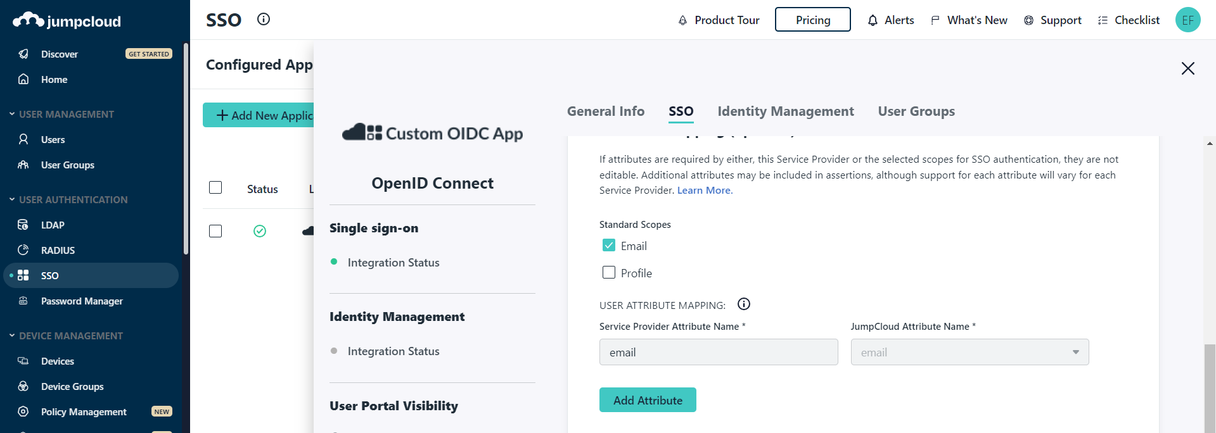Screen dimensions: 1216x433
Task: Follow the Learn More link
Action: (x=704, y=191)
